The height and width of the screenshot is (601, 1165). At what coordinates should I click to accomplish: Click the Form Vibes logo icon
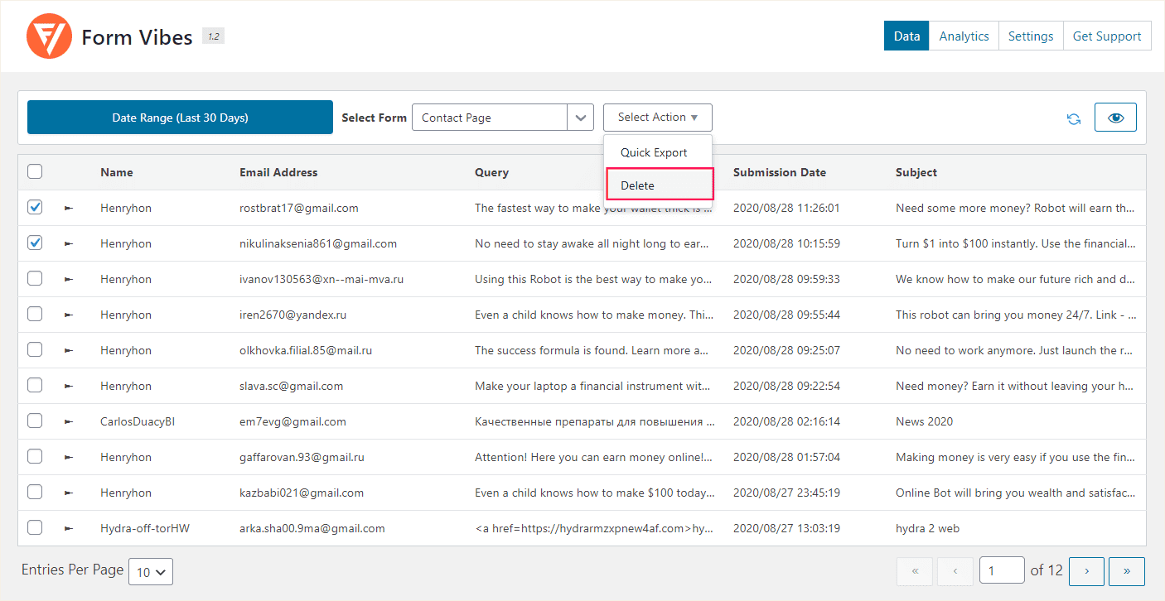tap(50, 36)
